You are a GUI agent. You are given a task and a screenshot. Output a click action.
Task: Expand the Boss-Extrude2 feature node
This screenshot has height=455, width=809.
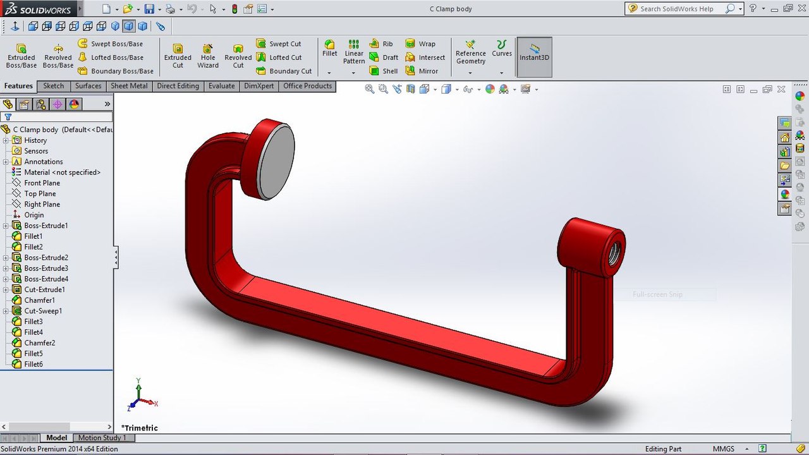(x=6, y=258)
